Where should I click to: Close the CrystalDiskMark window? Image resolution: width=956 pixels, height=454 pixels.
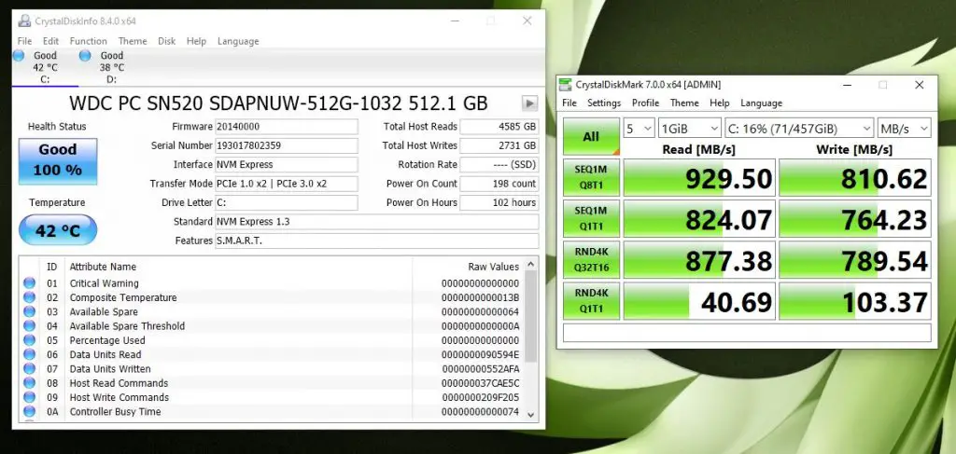(920, 85)
